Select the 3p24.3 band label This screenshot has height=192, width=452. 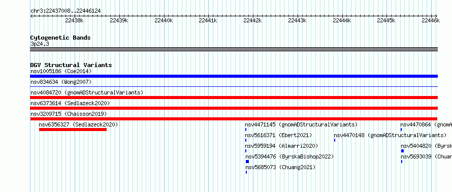[40, 44]
